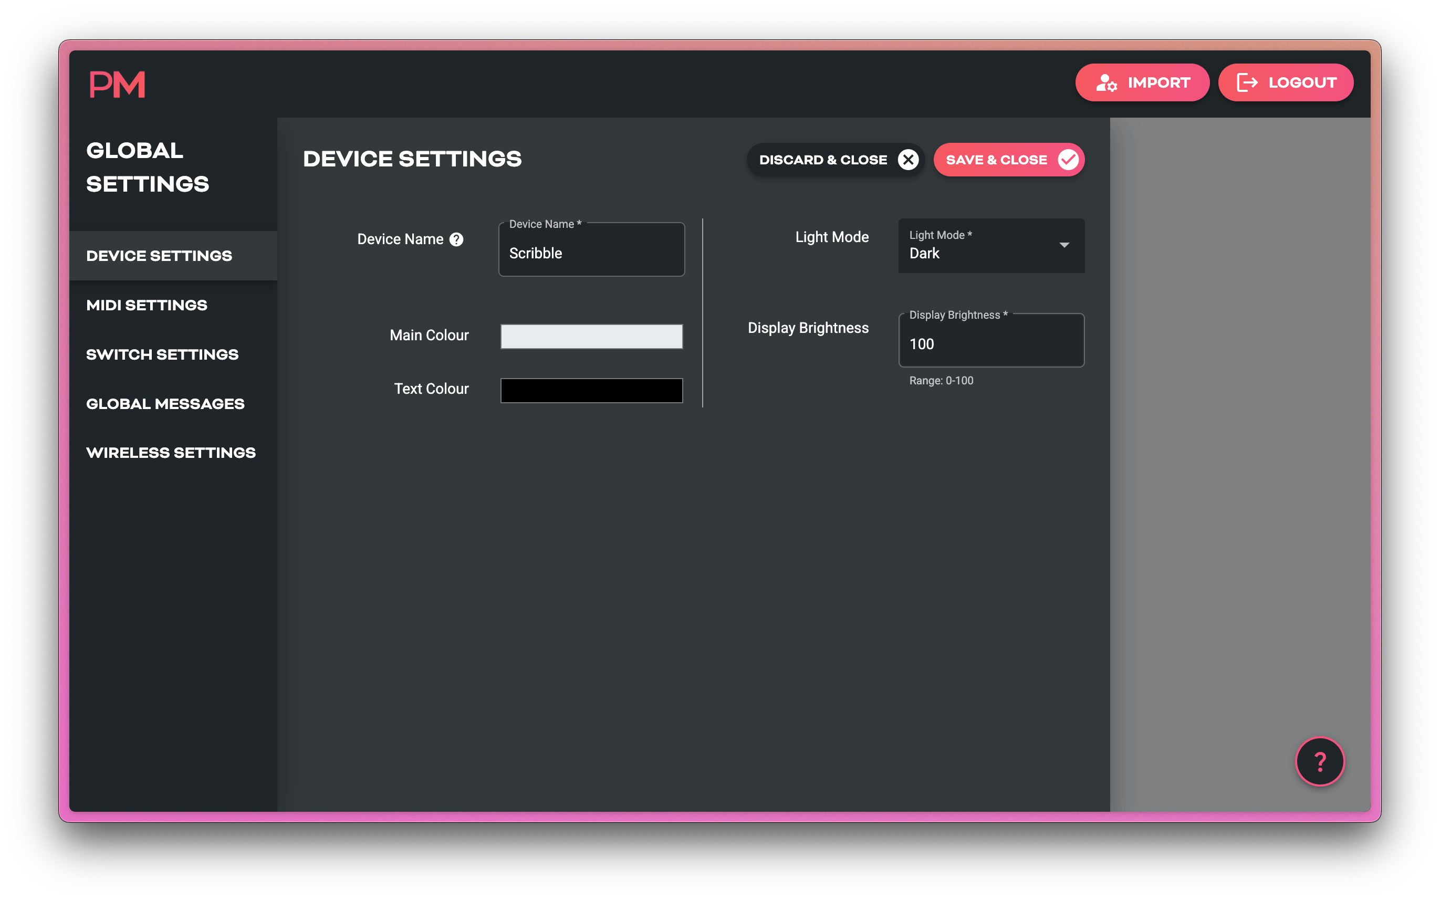Navigate to Switch Settings

[x=162, y=354]
